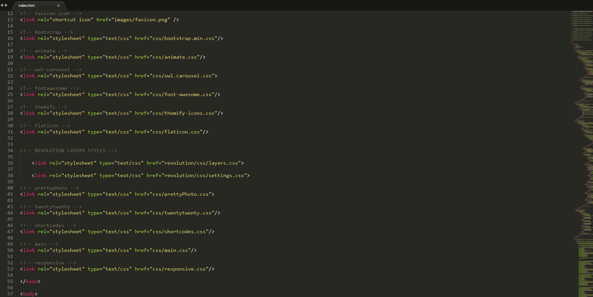Click the opening body tag
The height and width of the screenshot is (297, 593).
point(29,294)
